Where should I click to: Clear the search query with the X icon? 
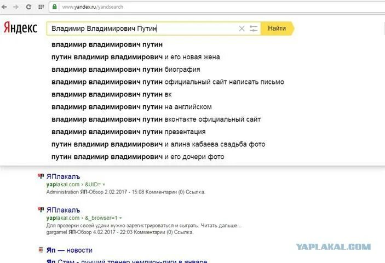coord(242,28)
